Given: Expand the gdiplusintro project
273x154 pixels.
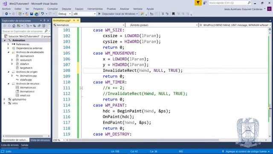Looking at the screenshot, I should click(5, 99).
